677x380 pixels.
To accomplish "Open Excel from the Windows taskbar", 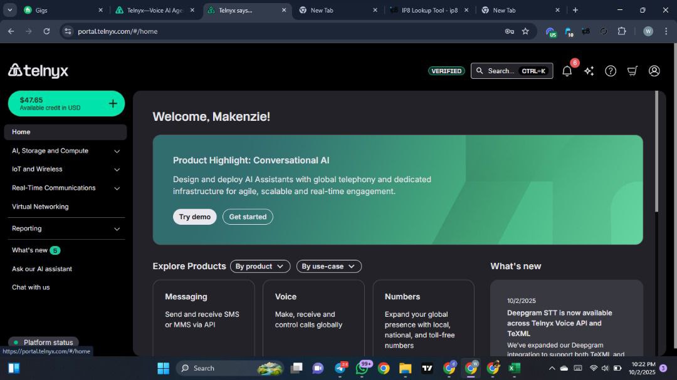I will (x=514, y=368).
